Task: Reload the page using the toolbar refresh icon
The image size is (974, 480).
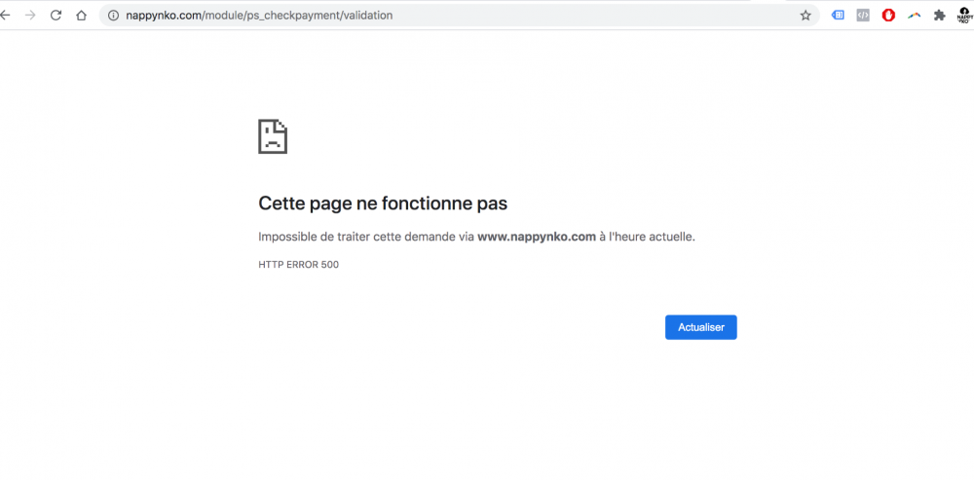Action: pos(56,16)
